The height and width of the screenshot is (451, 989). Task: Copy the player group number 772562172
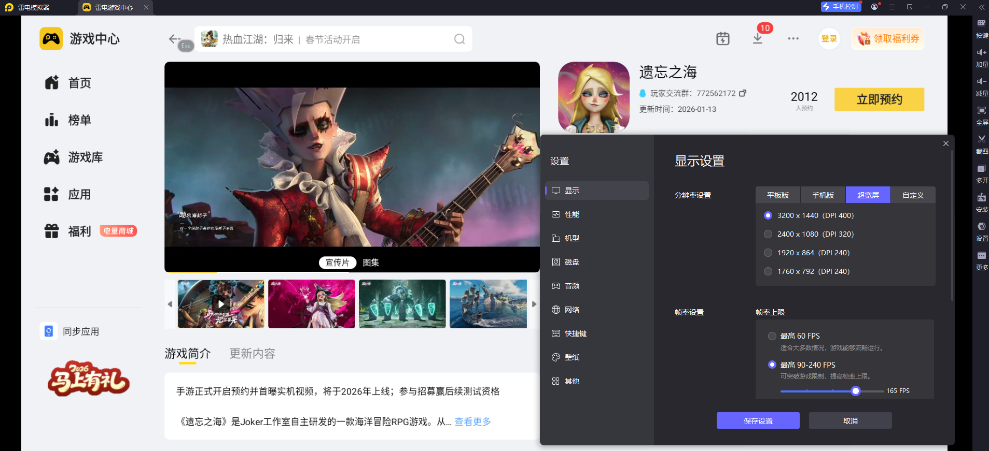743,93
